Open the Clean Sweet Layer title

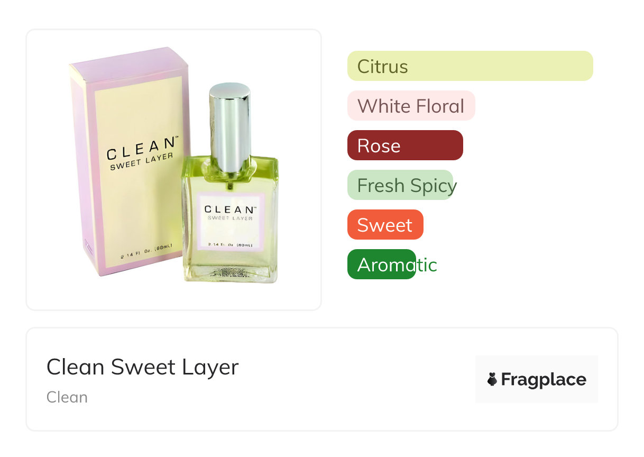pos(143,367)
